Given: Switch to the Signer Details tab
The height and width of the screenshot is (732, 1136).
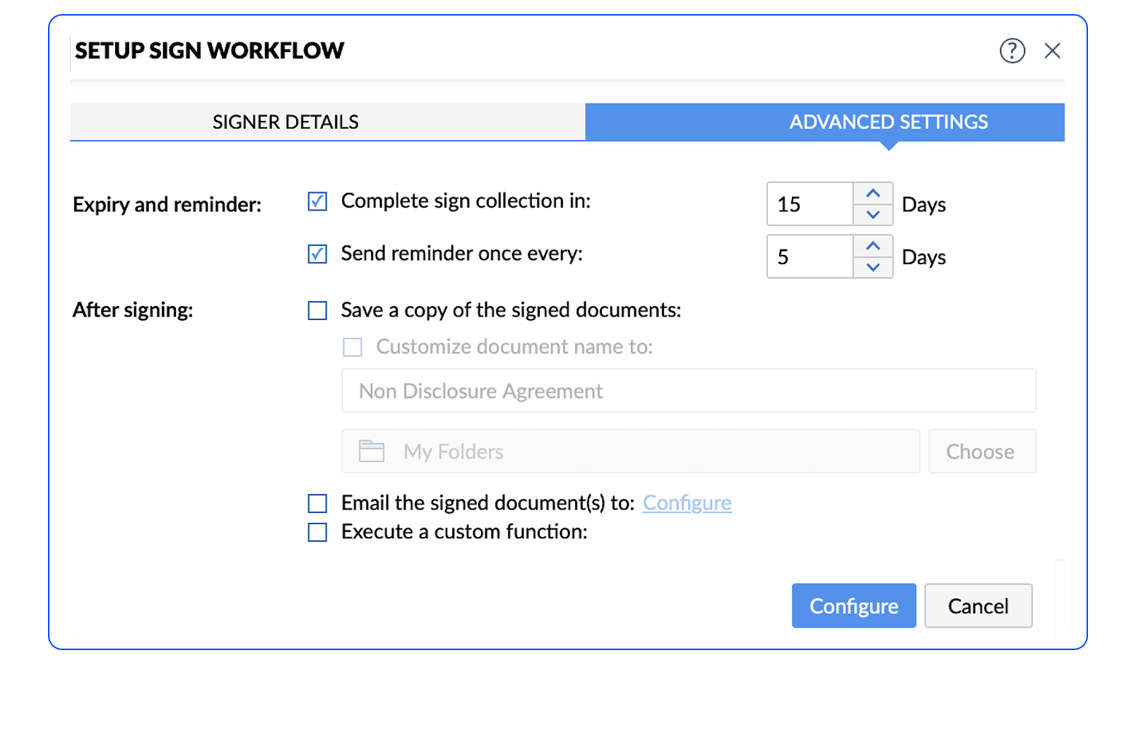Looking at the screenshot, I should [285, 122].
